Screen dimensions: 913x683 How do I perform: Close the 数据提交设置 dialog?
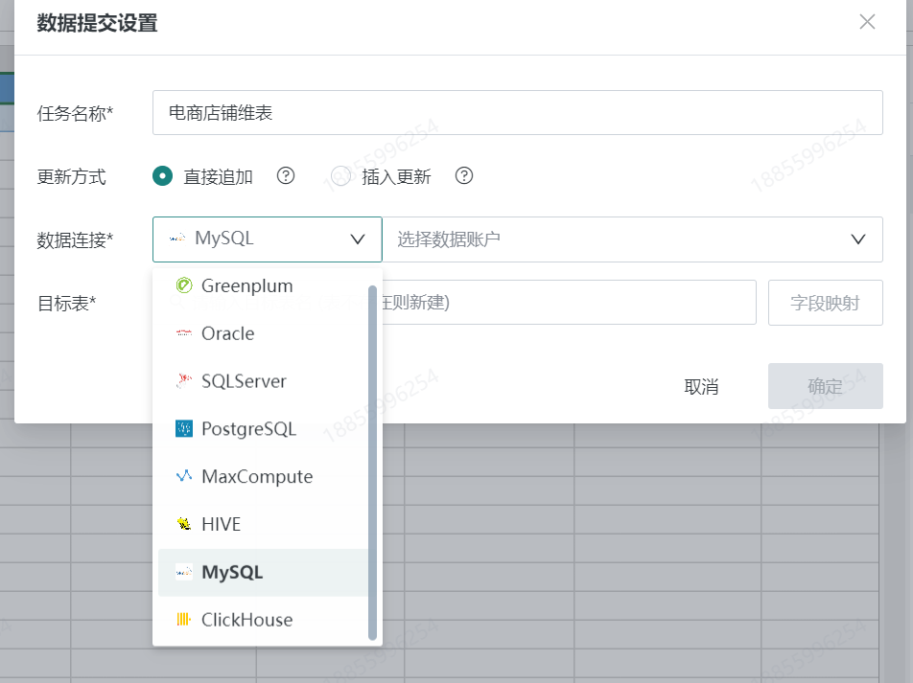868,22
